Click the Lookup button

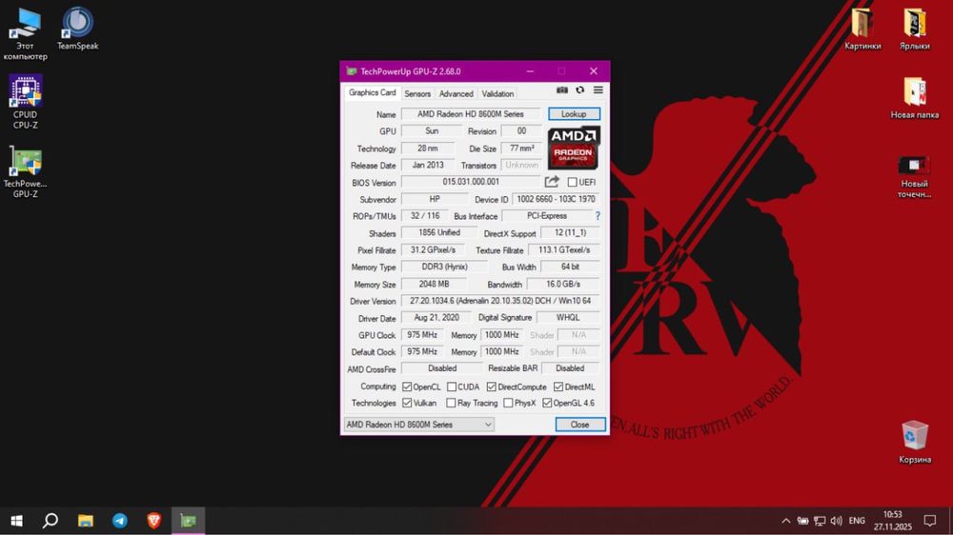click(574, 114)
